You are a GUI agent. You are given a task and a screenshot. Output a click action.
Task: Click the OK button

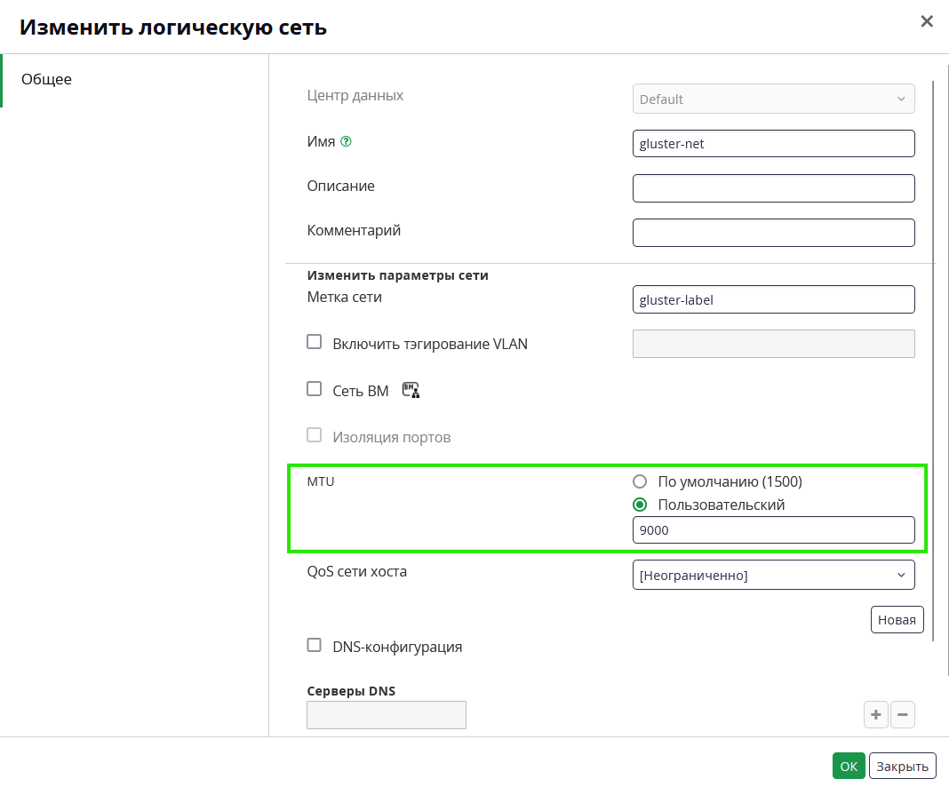[849, 767]
